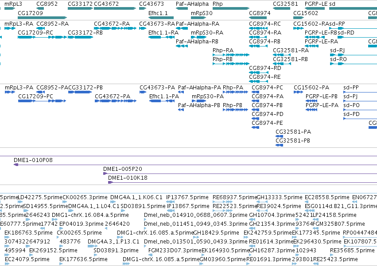Click EST GM03960.5prime
Image resolution: width=377 pixels, height=266 pixels.
tap(223, 259)
